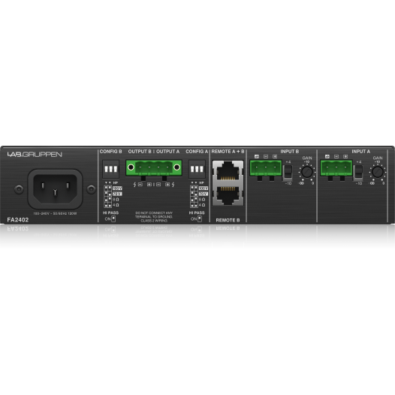This screenshot has height=395, width=395.
Task: Click the GAIN label above INPUT B knob
Action: (x=307, y=158)
